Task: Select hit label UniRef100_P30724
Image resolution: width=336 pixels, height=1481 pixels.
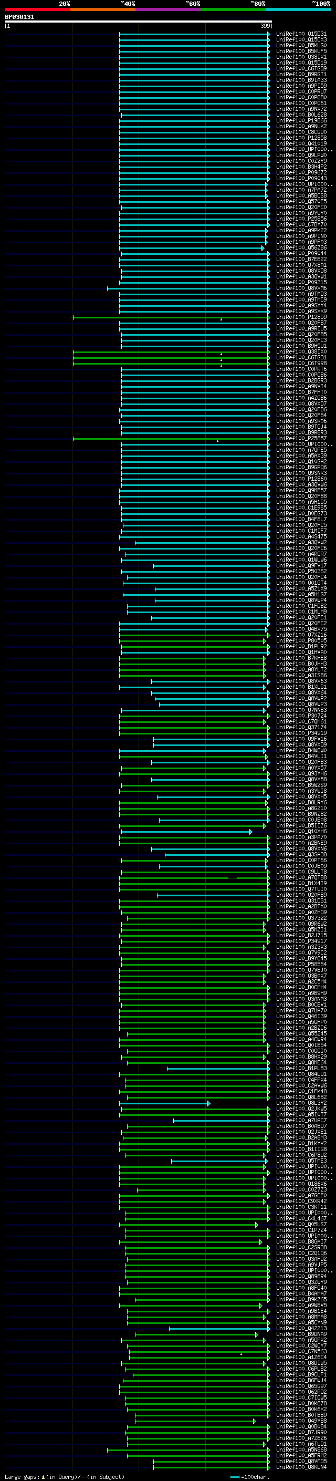Action: click(x=301, y=717)
